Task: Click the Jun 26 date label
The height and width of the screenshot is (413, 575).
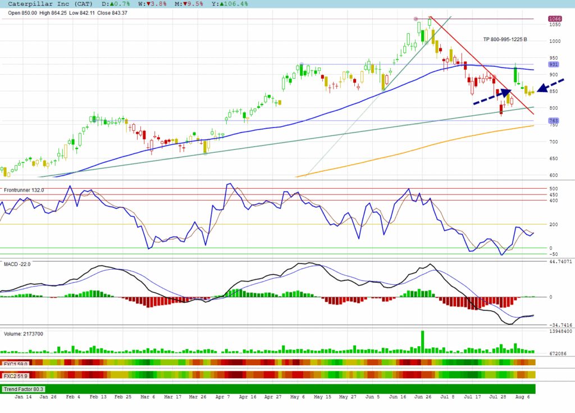Action: [423, 397]
